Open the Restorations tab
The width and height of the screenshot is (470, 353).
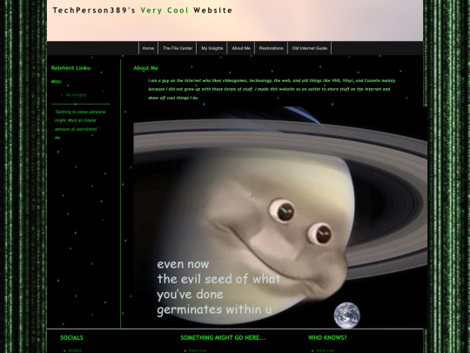coord(271,48)
